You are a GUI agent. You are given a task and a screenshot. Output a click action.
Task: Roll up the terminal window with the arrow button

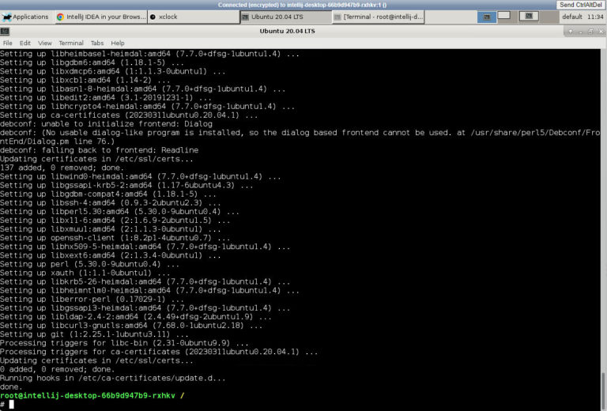point(570,32)
